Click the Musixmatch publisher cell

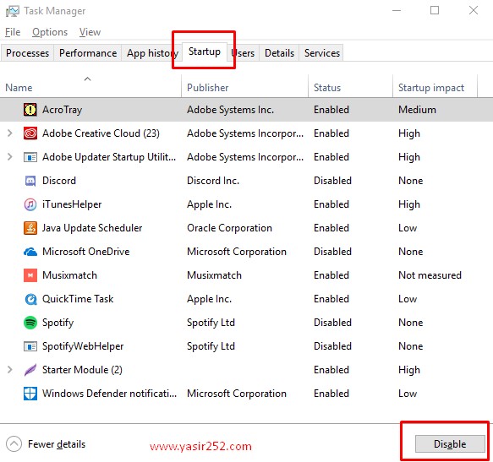point(214,275)
